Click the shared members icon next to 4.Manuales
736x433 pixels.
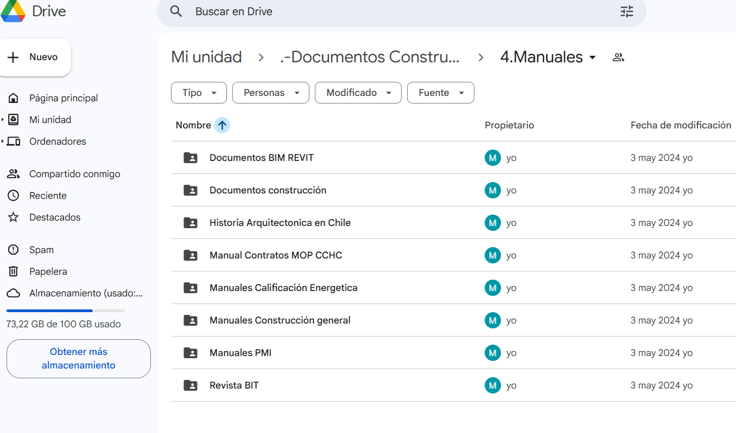(618, 56)
